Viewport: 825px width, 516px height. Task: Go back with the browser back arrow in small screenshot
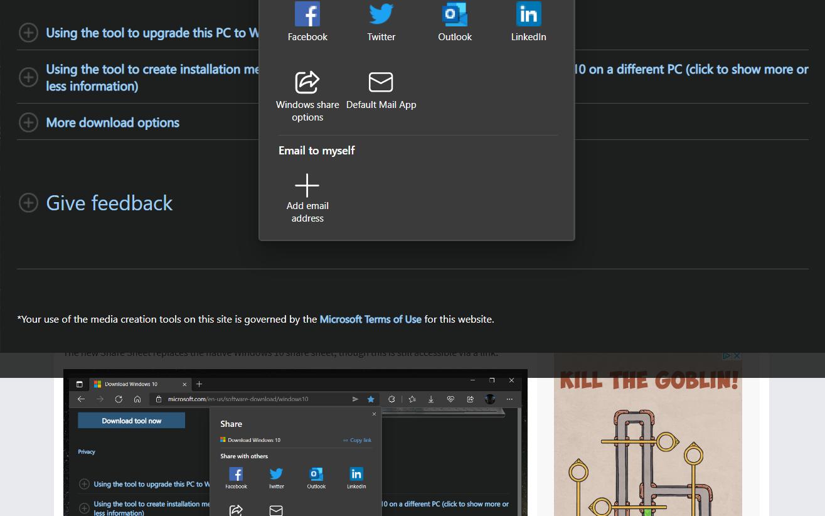pyautogui.click(x=81, y=399)
